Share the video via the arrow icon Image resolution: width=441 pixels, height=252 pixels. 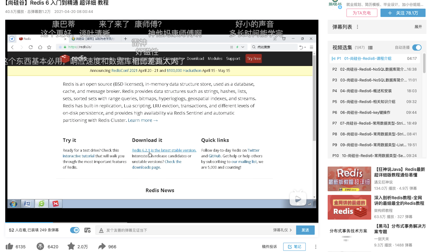102,246
